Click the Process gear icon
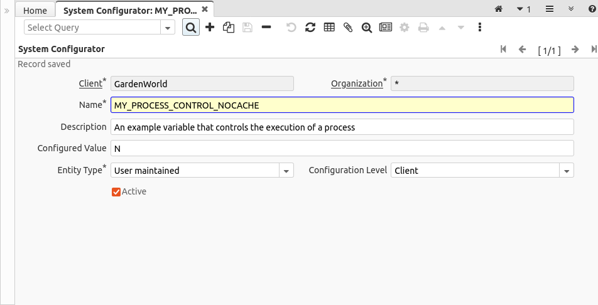The height and width of the screenshot is (305, 598). (405, 28)
